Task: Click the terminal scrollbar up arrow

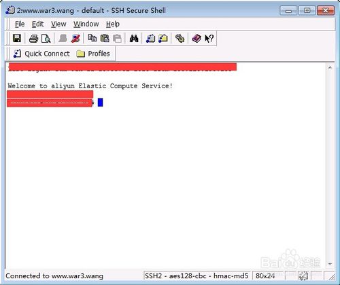Action: [x=330, y=67]
